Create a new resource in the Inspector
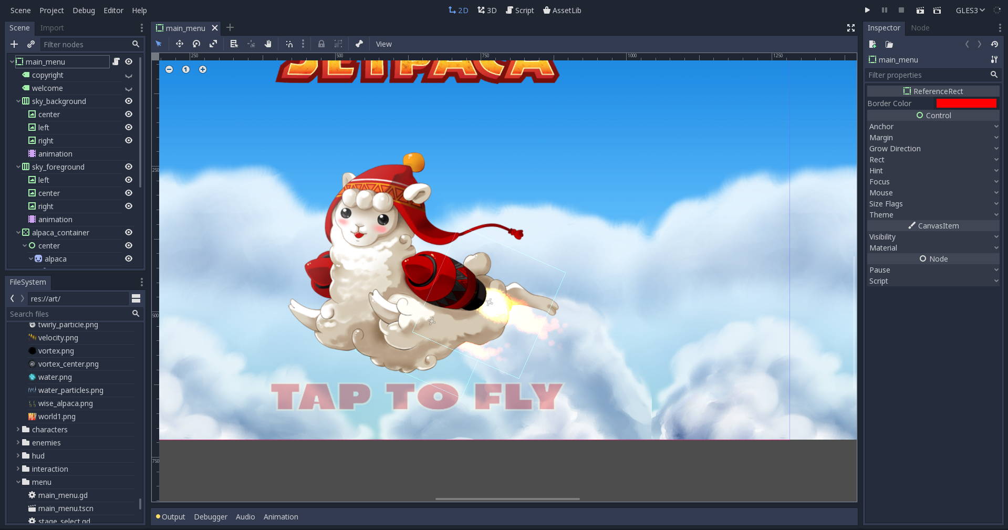Viewport: 1008px width, 530px height. point(872,45)
